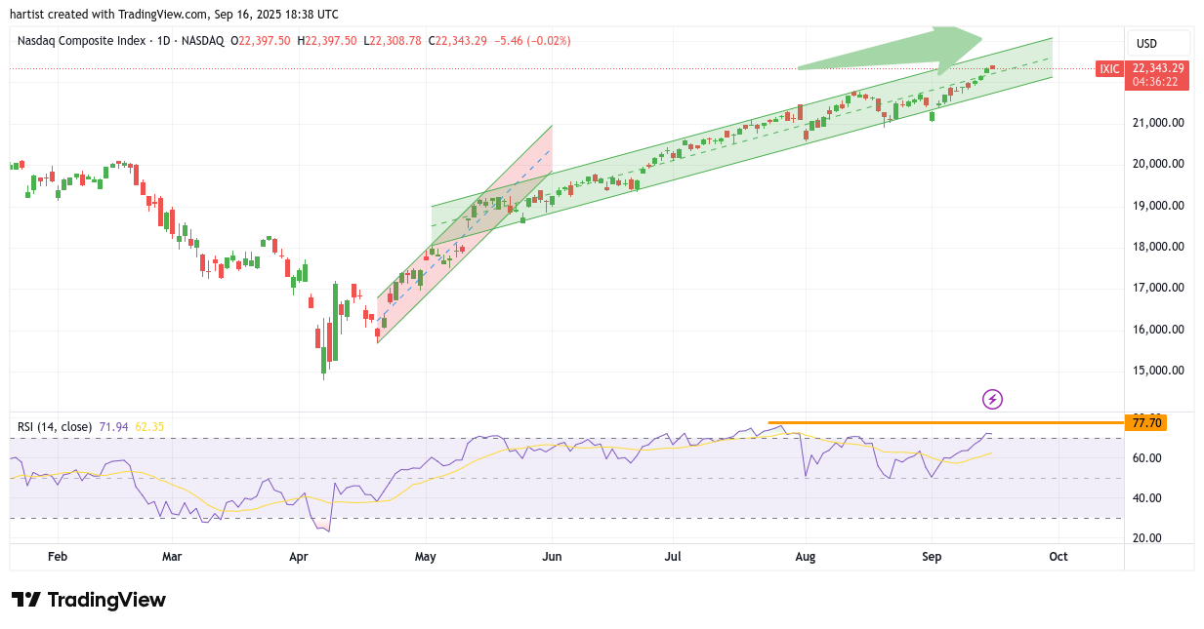Click the 40.00 RSI axis label
The width and height of the screenshot is (1204, 629).
(x=1146, y=498)
